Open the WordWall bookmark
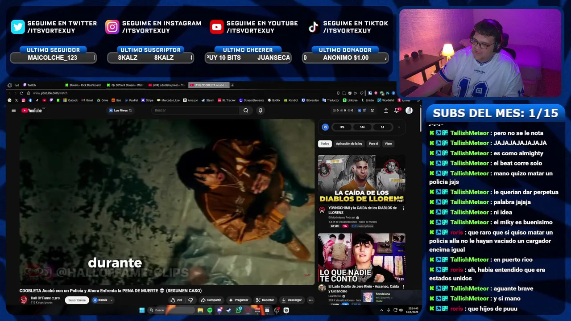The image size is (571, 321). click(x=386, y=100)
